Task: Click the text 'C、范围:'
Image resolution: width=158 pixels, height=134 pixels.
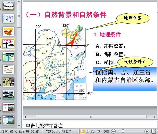Action: 106,62
